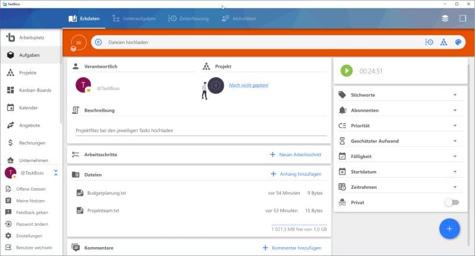475x256 pixels.
Task: Click the Fälligkeit calendar-check icon
Action: pos(343,156)
